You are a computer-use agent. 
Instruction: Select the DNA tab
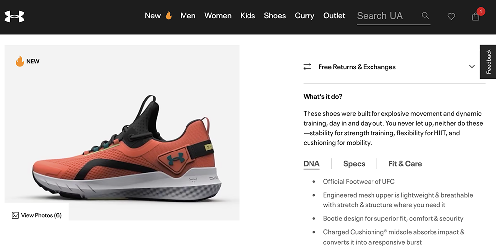click(x=311, y=164)
